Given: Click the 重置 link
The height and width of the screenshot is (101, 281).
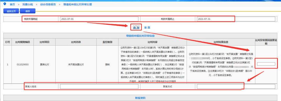Looking at the screenshot, I should [x=147, y=28].
